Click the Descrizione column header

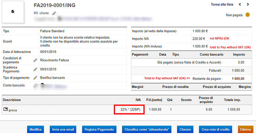point(12,100)
